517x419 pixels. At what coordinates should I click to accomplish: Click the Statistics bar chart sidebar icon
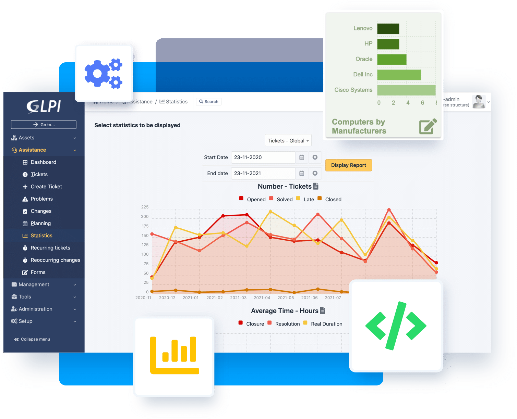tap(25, 236)
